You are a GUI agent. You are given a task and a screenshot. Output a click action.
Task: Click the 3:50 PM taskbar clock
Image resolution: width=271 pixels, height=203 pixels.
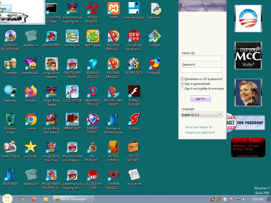click(x=258, y=199)
